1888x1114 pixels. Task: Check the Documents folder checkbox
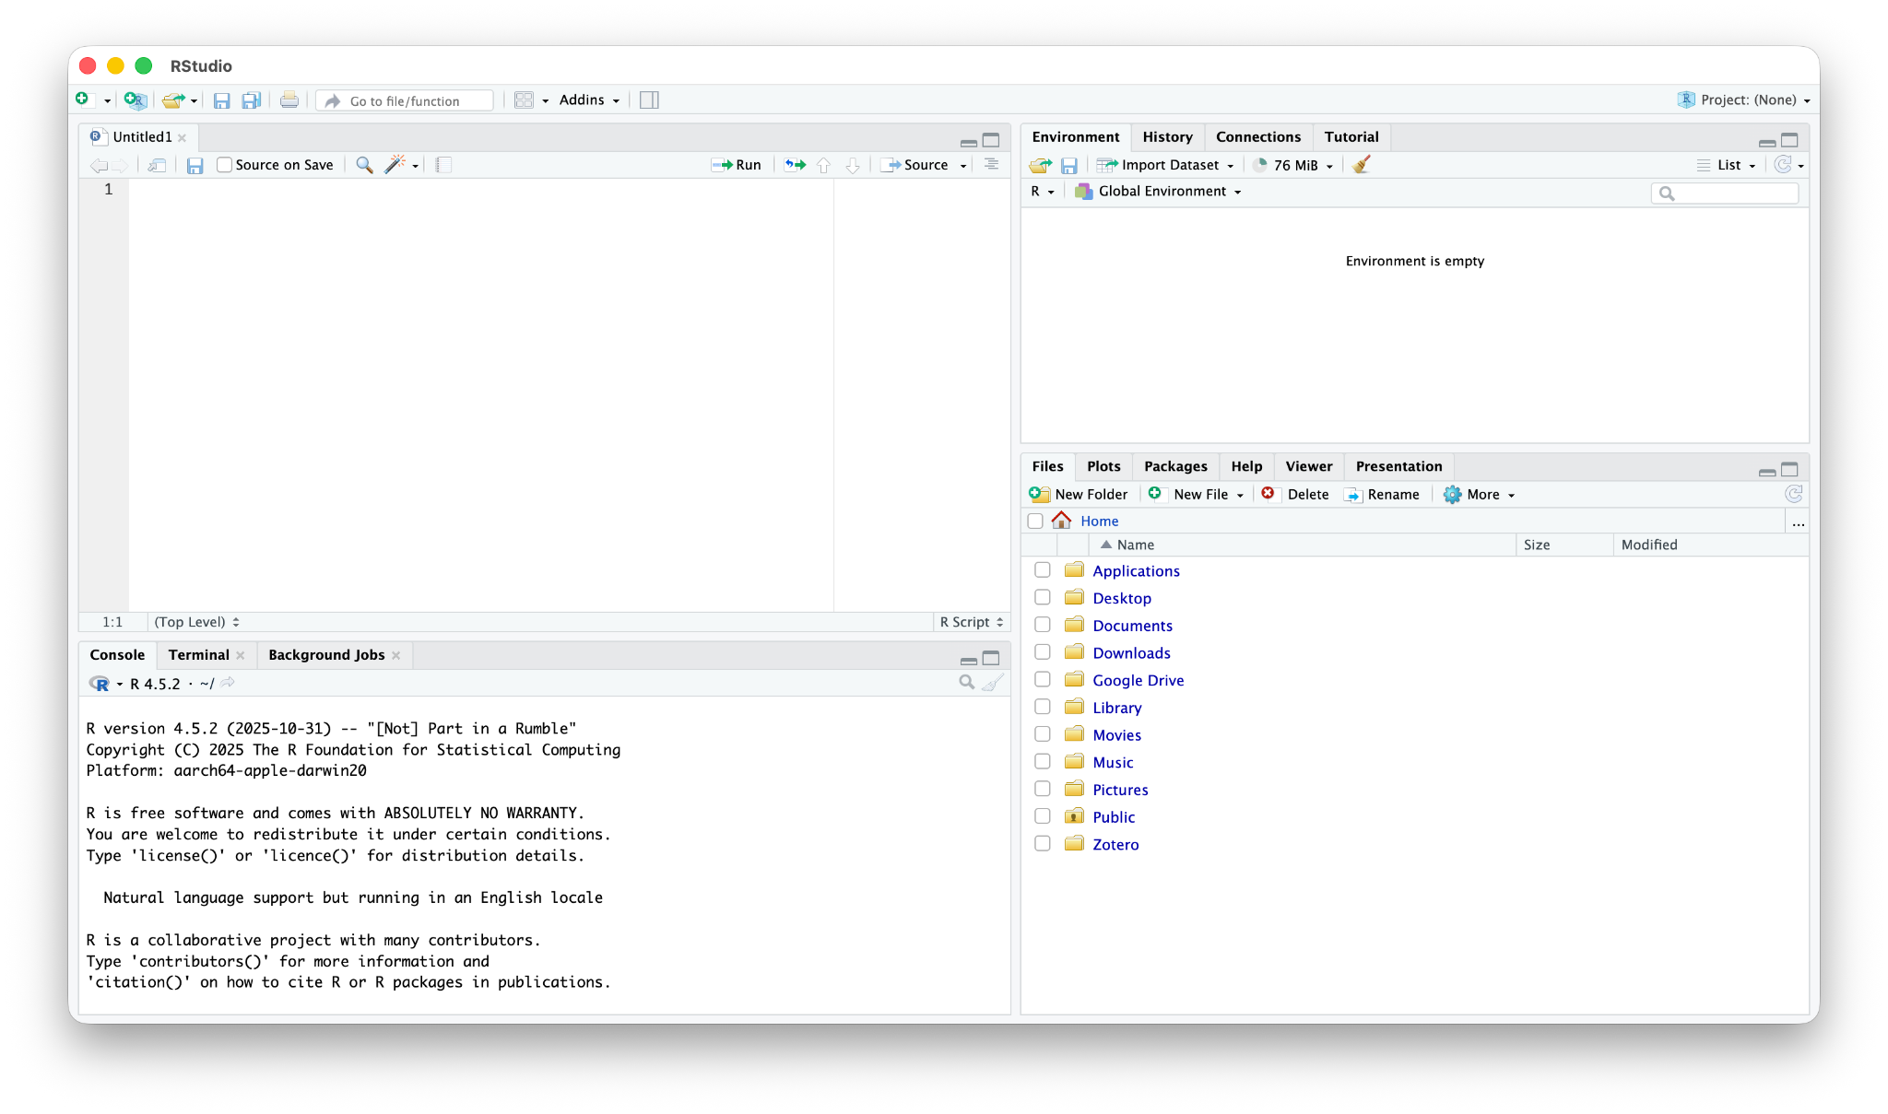click(1043, 625)
